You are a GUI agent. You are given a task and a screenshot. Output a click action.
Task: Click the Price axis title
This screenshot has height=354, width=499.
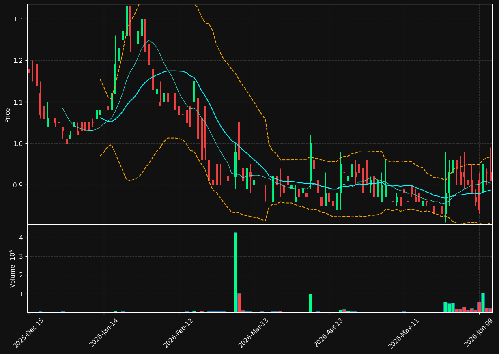pyautogui.click(x=8, y=115)
